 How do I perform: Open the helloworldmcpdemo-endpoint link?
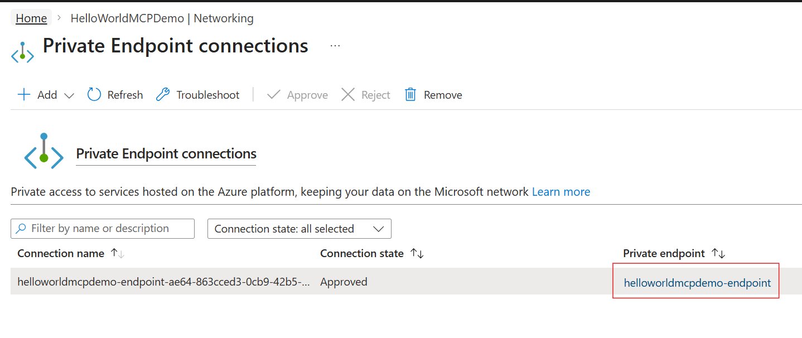point(697,283)
